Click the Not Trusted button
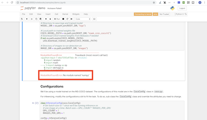The width and height of the screenshot is (207, 120). tap(164, 14)
